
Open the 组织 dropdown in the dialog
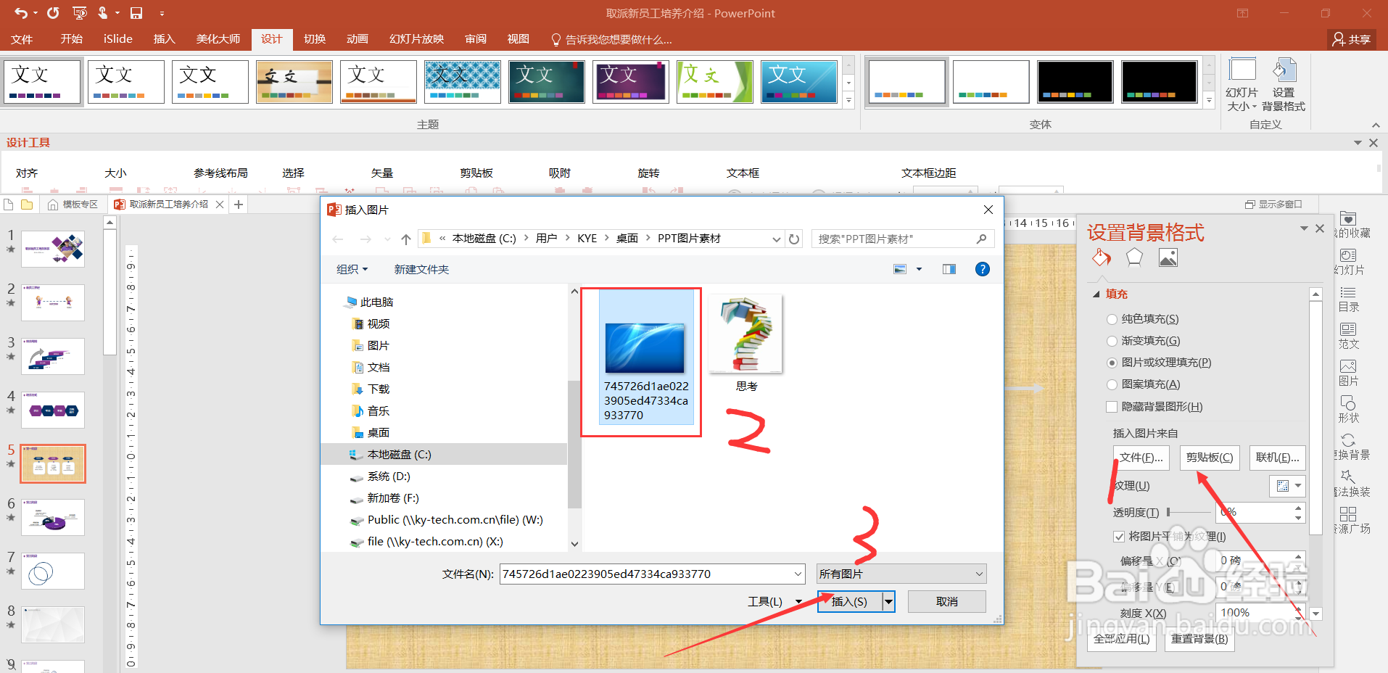(x=352, y=269)
